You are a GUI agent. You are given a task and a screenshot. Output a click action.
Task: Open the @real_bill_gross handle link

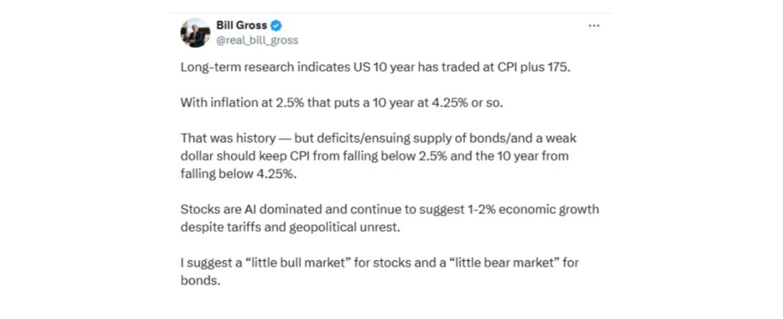click(x=258, y=40)
